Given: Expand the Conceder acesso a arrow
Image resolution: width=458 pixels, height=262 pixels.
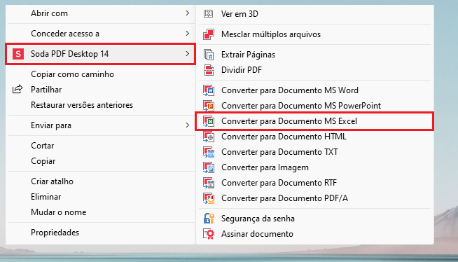Looking at the screenshot, I should tap(187, 34).
